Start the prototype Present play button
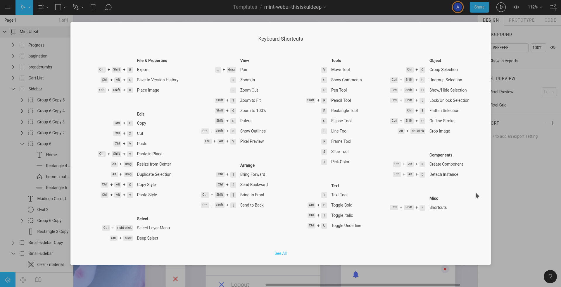This screenshot has width=561, height=287. coord(501,7)
